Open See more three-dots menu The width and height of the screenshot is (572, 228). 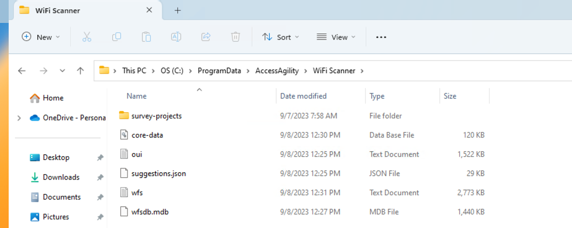381,37
